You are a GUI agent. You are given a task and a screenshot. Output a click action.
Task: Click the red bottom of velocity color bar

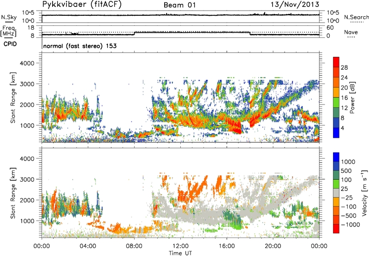click(x=336, y=229)
